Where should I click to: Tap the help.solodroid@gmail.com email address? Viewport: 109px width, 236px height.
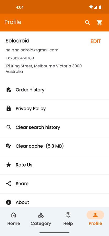[x=32, y=50]
